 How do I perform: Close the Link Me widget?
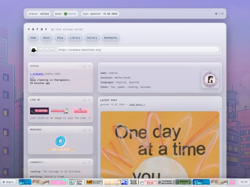[x=89, y=100]
